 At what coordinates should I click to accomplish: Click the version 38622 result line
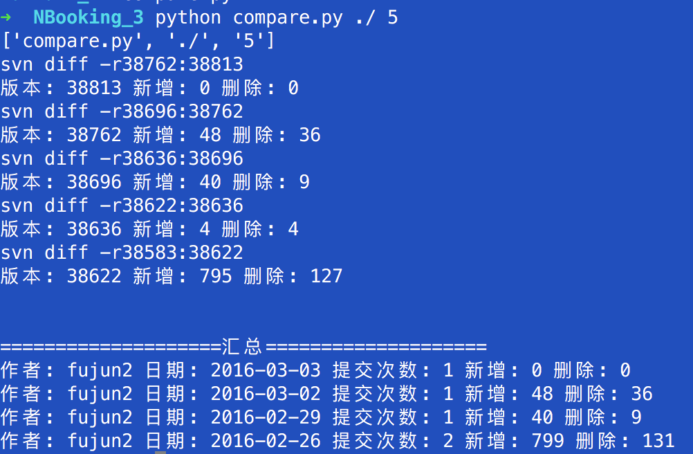coord(172,276)
